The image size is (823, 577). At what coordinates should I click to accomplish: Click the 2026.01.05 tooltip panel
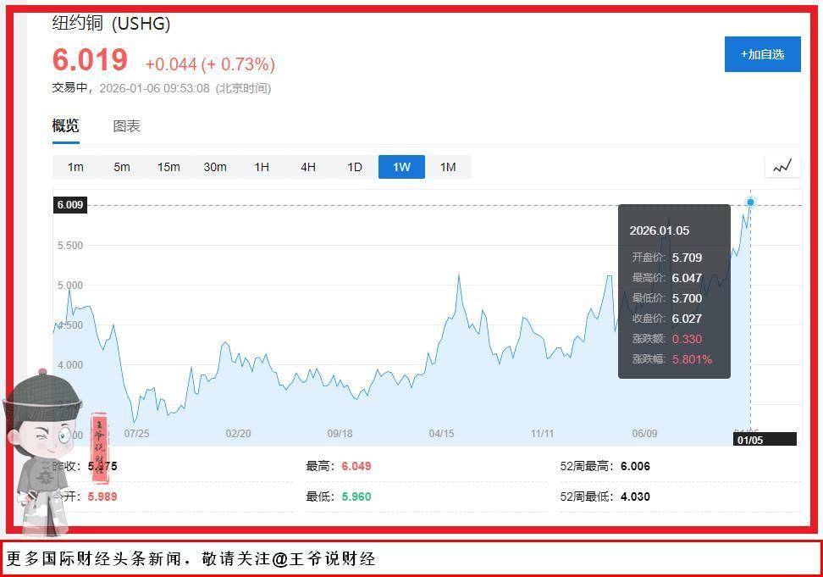coord(674,291)
